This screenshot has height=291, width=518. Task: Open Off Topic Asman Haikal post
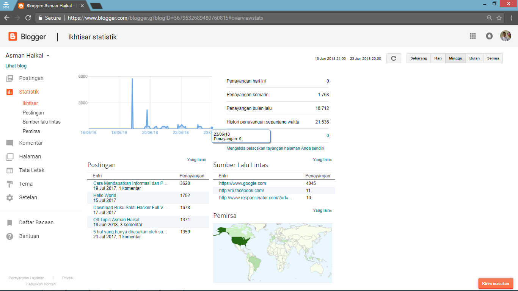pyautogui.click(x=116, y=220)
